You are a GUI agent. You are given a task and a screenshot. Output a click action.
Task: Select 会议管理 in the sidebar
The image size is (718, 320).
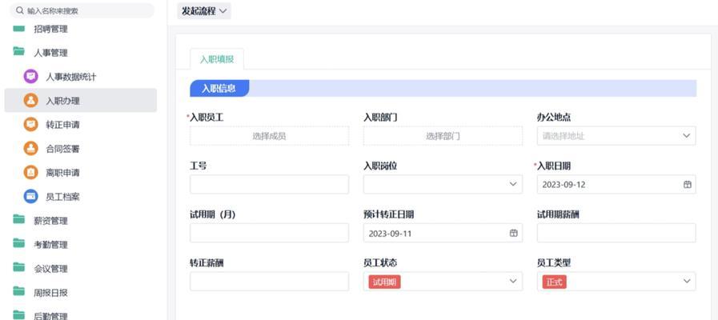pyautogui.click(x=50, y=268)
